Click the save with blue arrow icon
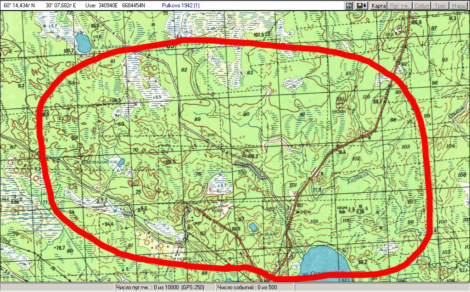The width and height of the screenshot is (470, 292). (x=361, y=6)
